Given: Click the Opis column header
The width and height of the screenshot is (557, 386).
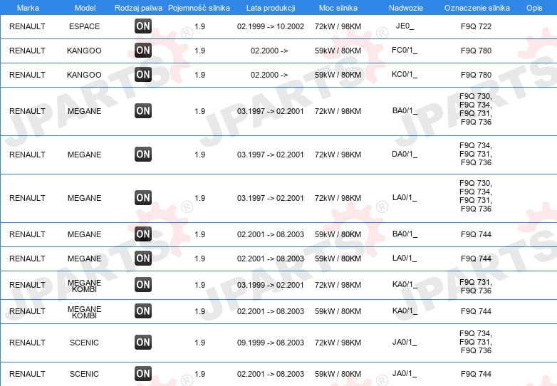Looking at the screenshot, I should pyautogui.click(x=534, y=8).
